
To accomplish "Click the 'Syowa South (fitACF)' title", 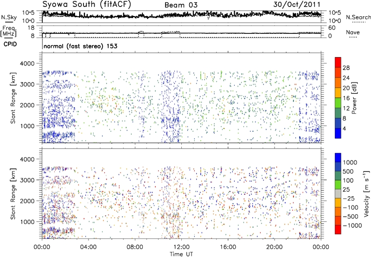I will (87, 4).
